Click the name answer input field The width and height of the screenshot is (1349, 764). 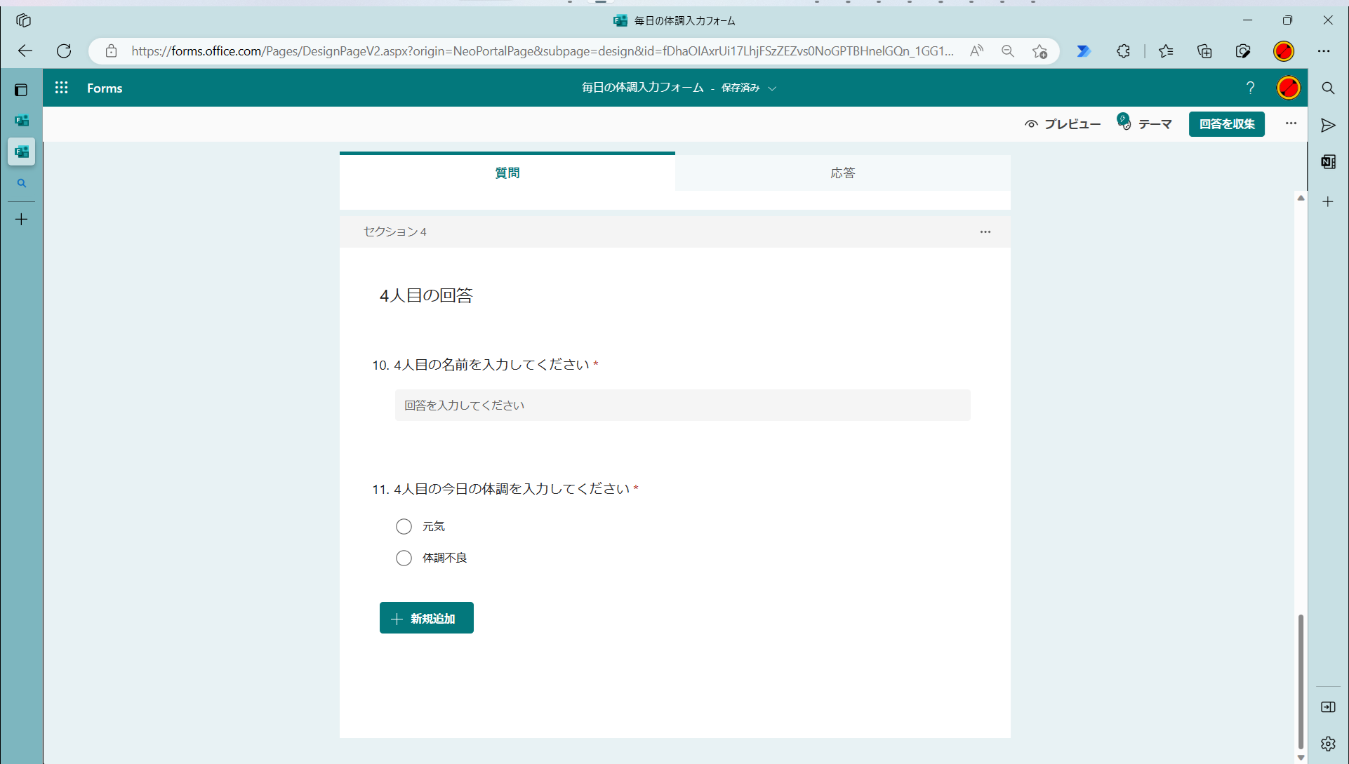[682, 406]
